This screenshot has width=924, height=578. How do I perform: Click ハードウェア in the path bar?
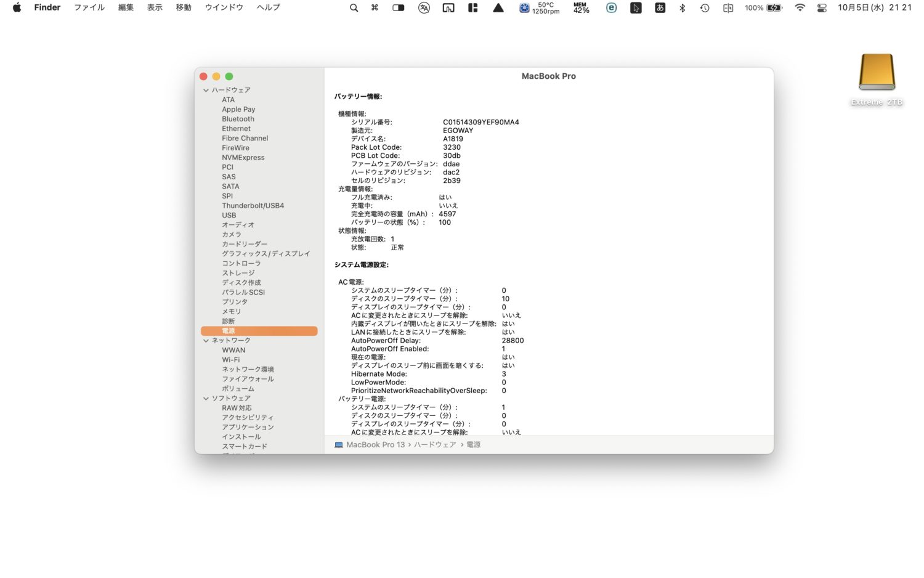435,445
